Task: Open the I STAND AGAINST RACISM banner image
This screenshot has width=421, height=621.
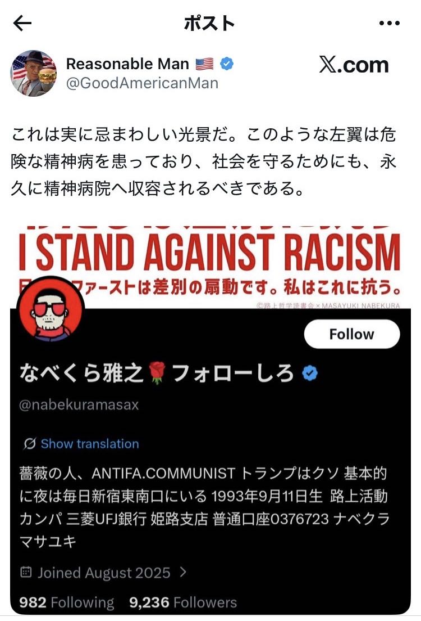Action: (x=210, y=267)
